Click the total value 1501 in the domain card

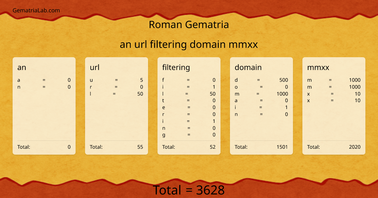click(282, 147)
